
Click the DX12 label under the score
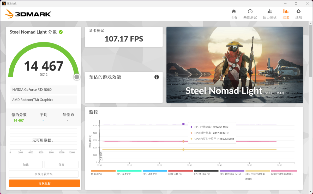[44, 75]
